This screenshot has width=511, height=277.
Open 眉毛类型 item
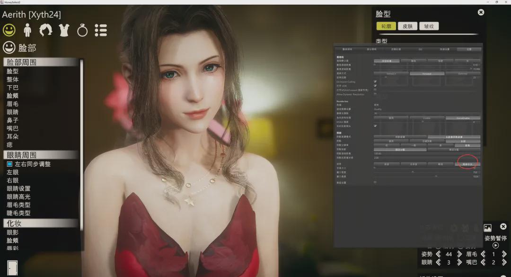[18, 205]
